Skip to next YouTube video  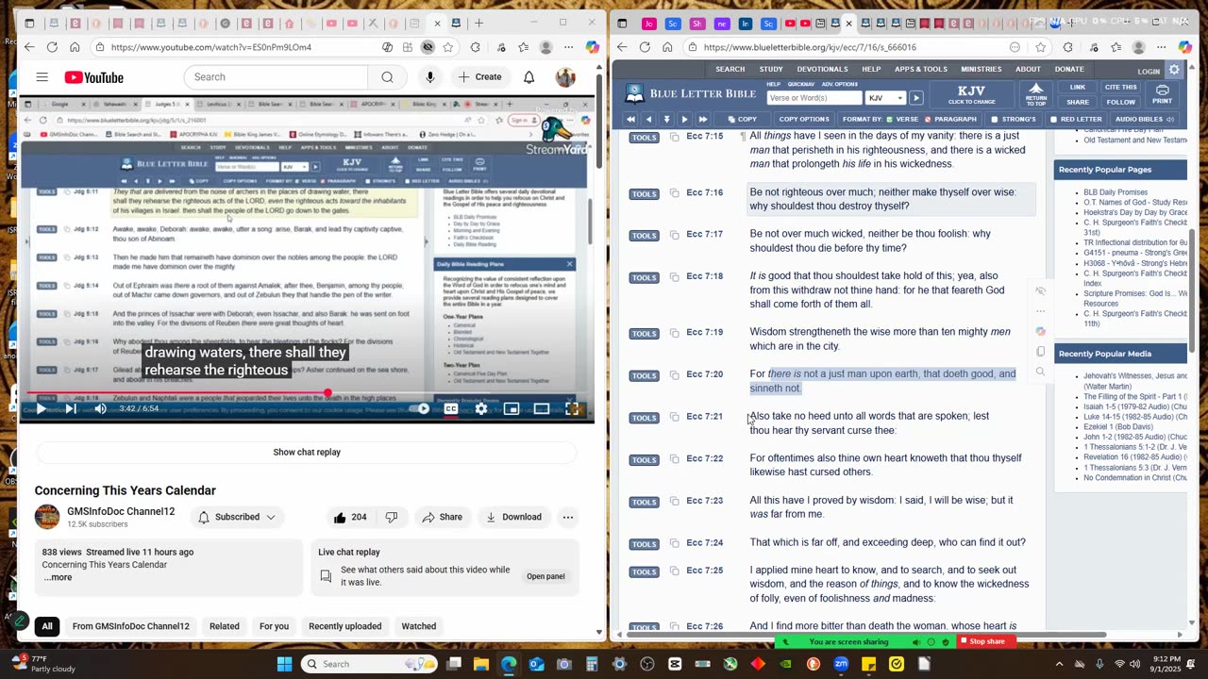click(x=71, y=408)
